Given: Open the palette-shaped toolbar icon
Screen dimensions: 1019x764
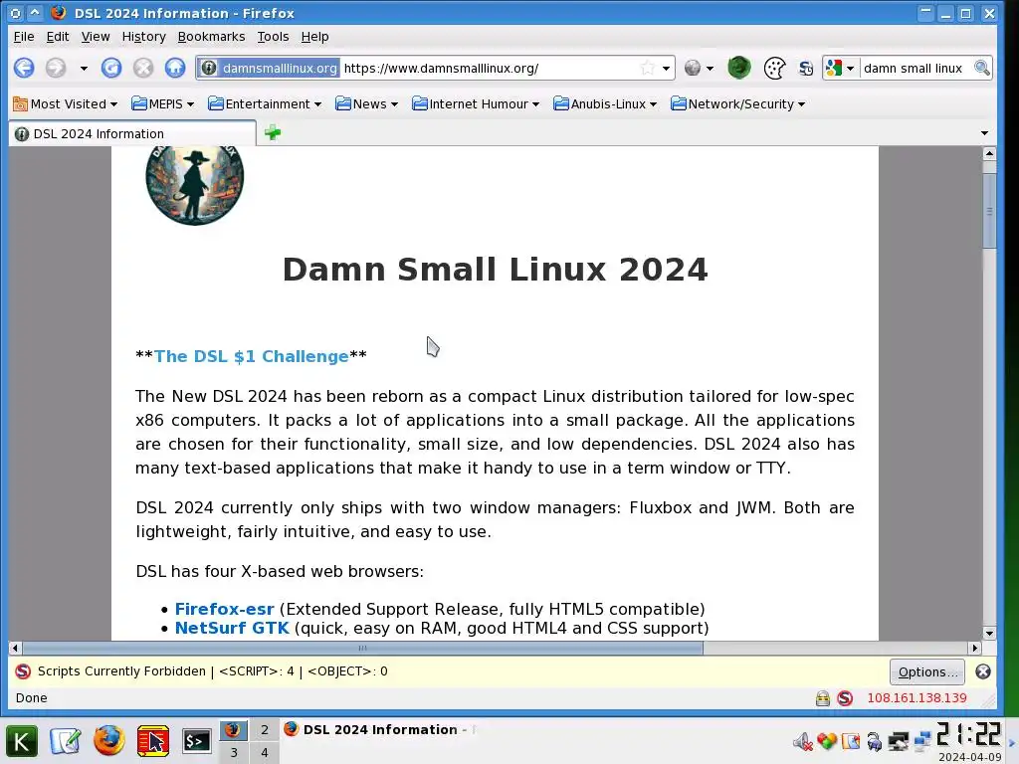Looking at the screenshot, I should (x=774, y=69).
